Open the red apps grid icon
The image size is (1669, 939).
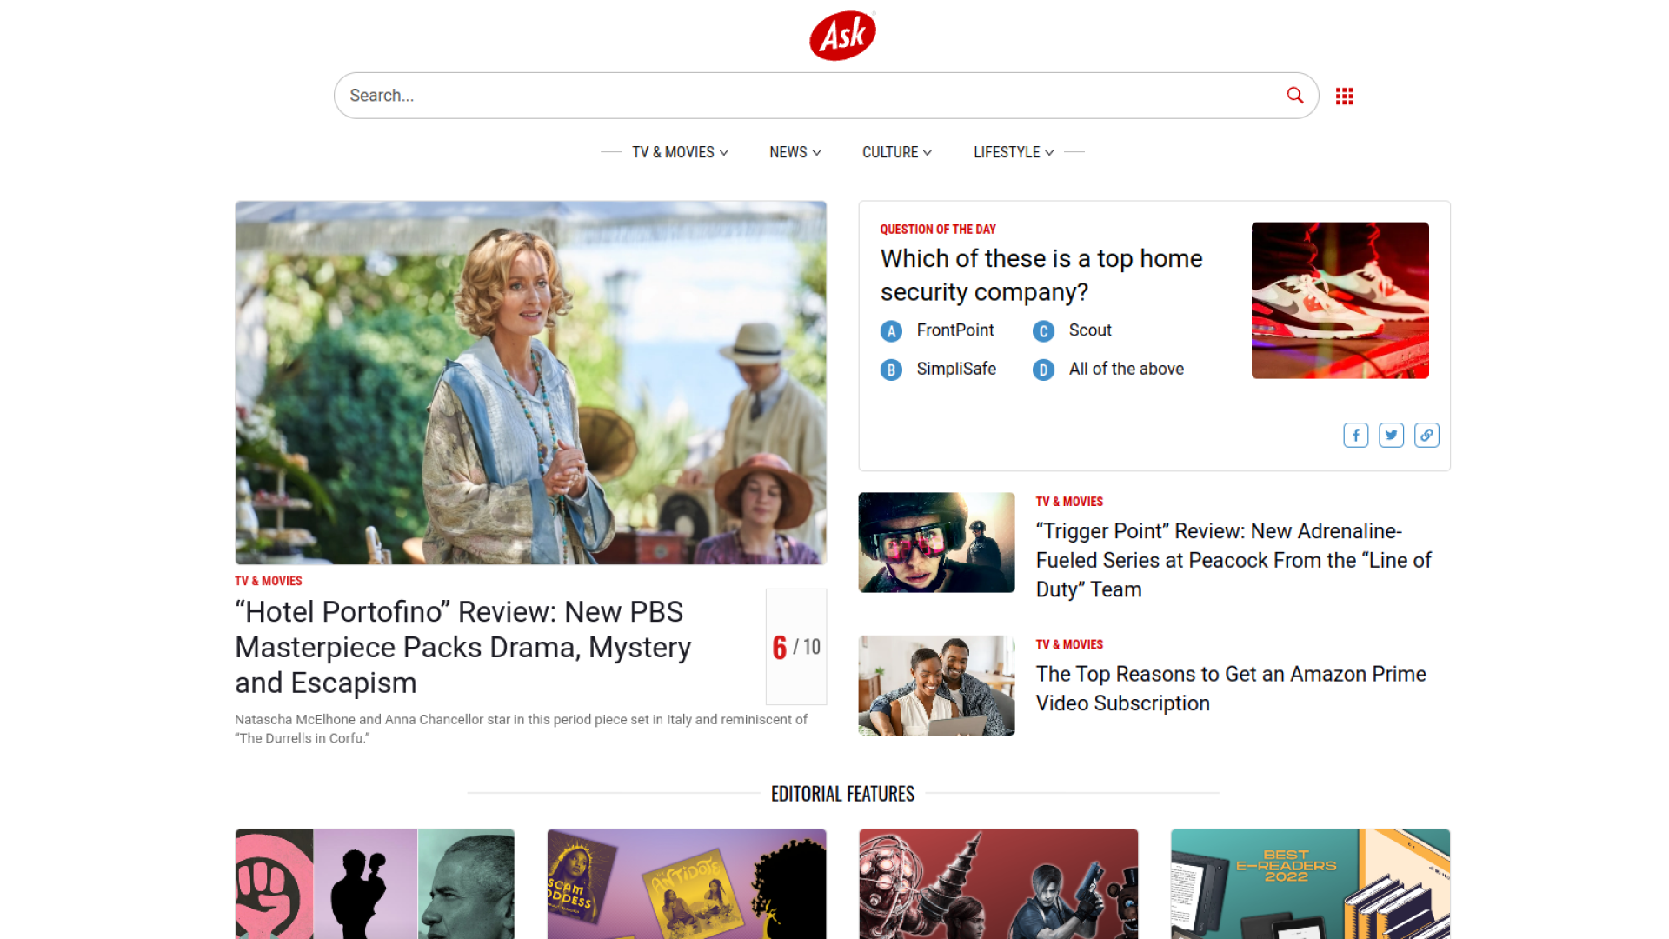tap(1345, 97)
